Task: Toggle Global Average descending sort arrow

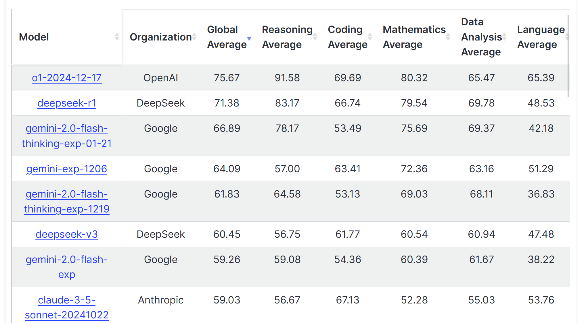Action: pyautogui.click(x=249, y=38)
